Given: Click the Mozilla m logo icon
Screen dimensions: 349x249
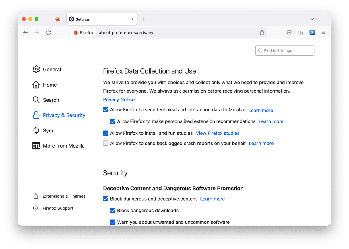Looking at the screenshot, I should click(x=36, y=146).
